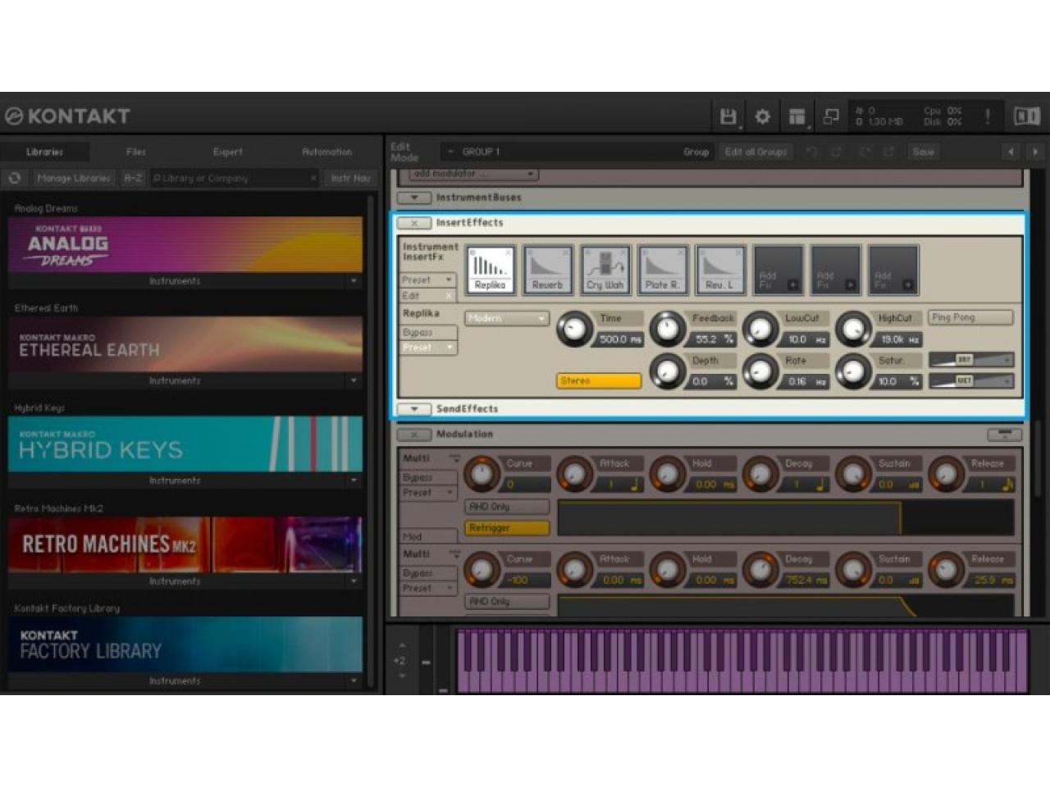Switch to the Expert tab
This screenshot has height=787, width=1050.
point(228,152)
